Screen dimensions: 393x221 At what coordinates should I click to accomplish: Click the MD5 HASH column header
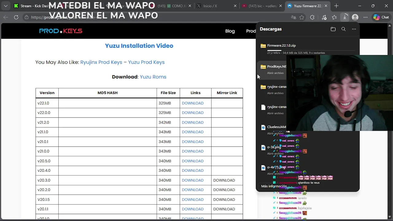pos(107,93)
